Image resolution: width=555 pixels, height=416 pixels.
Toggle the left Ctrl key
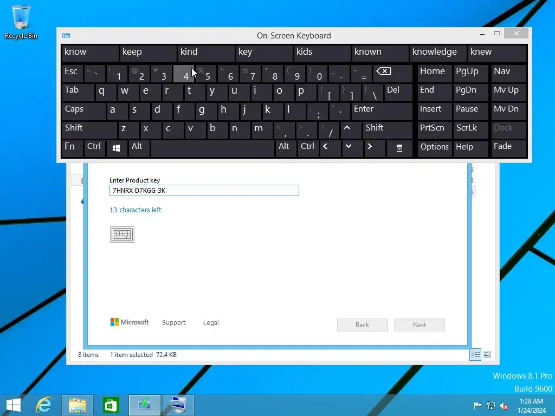pyautogui.click(x=95, y=148)
